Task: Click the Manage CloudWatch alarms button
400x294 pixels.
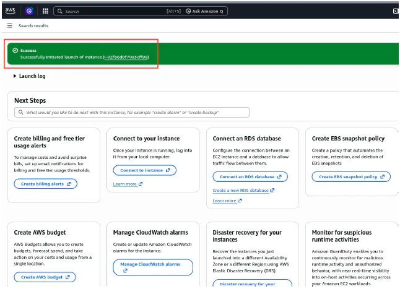Action: pyautogui.click(x=153, y=267)
